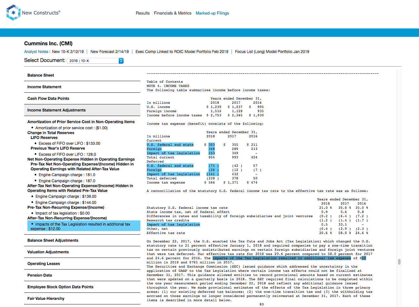Open the Select Document dropdown
This screenshot has height=307, width=419.
click(x=95, y=61)
